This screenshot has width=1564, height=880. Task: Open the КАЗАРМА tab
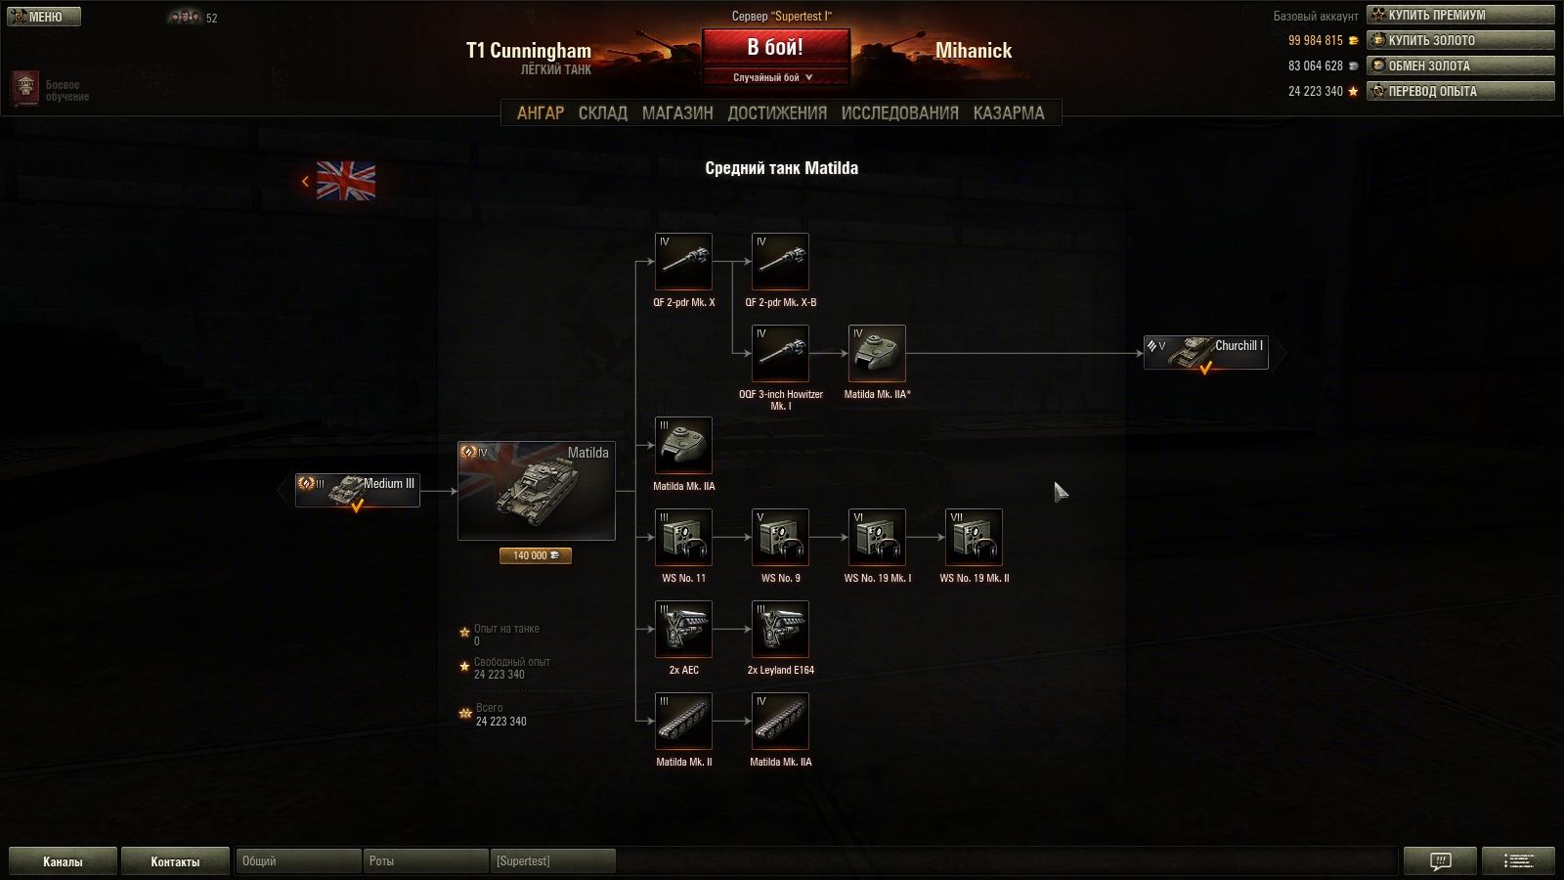click(1009, 112)
